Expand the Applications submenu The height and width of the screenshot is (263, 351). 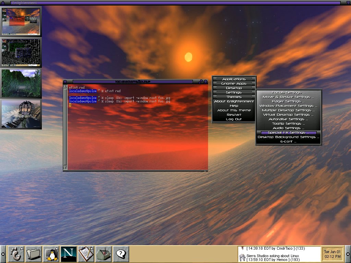pyautogui.click(x=234, y=79)
